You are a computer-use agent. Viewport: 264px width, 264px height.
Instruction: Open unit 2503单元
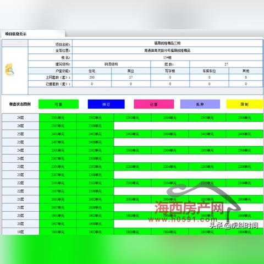tap(133, 118)
